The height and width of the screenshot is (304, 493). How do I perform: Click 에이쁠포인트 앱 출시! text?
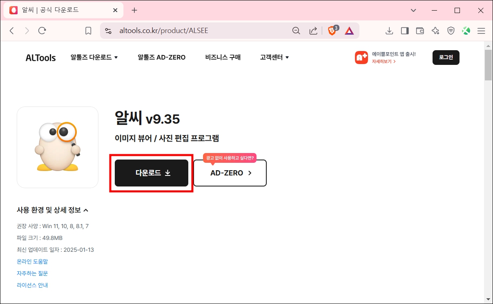[394, 54]
